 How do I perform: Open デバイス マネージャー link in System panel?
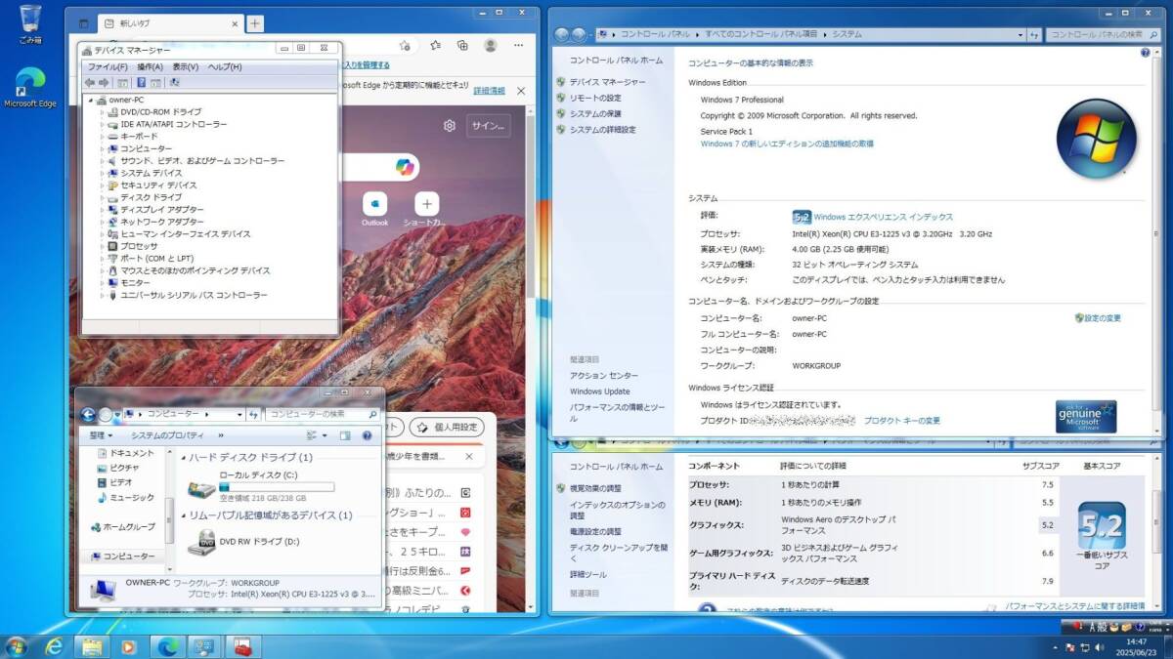607,82
